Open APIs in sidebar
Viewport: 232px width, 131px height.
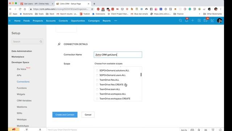[x=19, y=75]
